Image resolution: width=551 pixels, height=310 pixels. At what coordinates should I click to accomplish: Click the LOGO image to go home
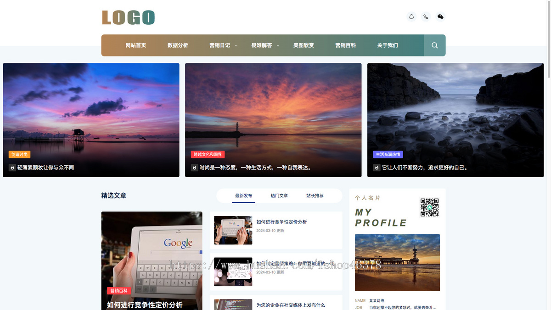coord(128,18)
